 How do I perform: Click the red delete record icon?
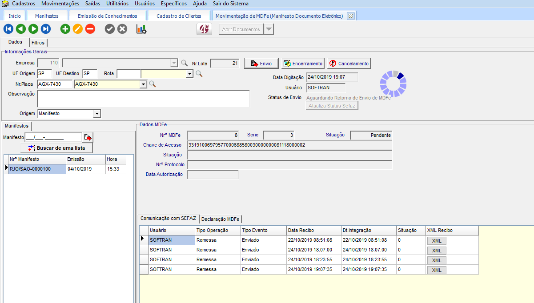(x=90, y=29)
